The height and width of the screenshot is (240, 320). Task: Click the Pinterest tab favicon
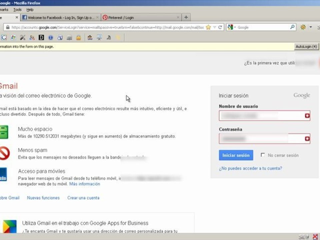coord(105,18)
